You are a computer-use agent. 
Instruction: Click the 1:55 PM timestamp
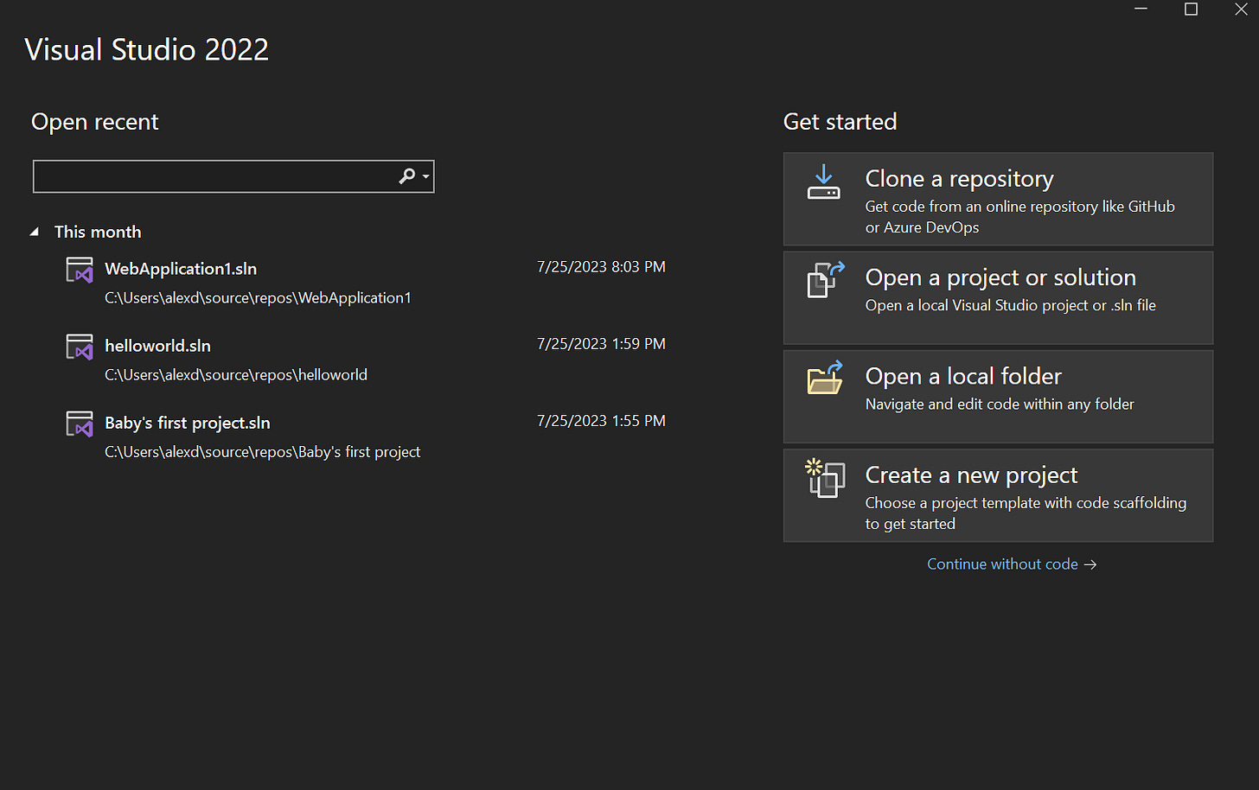pyautogui.click(x=601, y=421)
